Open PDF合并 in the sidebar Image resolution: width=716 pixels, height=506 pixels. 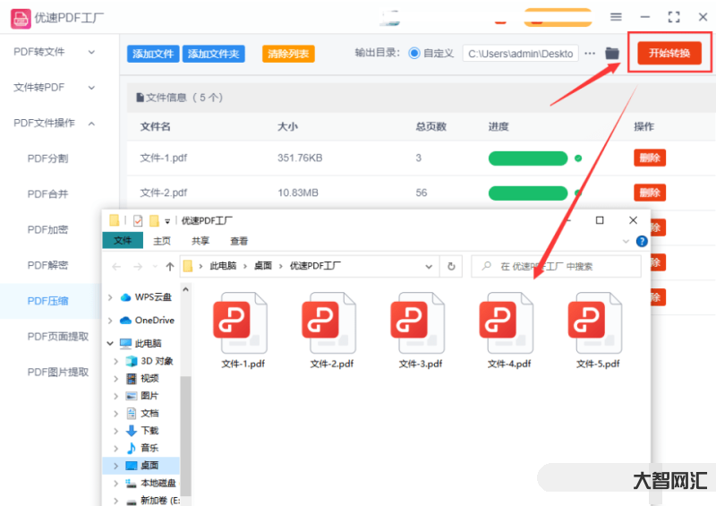click(48, 193)
